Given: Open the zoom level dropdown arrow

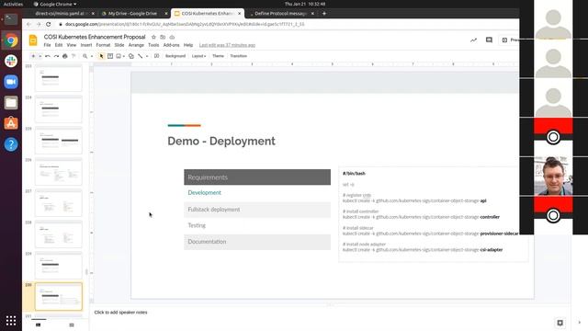Looking at the screenshot, I should point(92,56).
